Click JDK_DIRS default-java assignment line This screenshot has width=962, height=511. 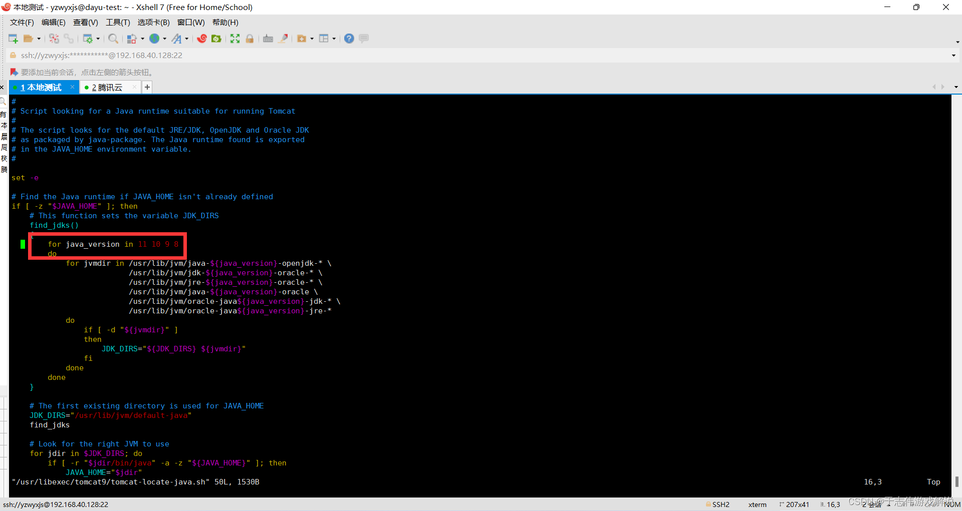(111, 415)
